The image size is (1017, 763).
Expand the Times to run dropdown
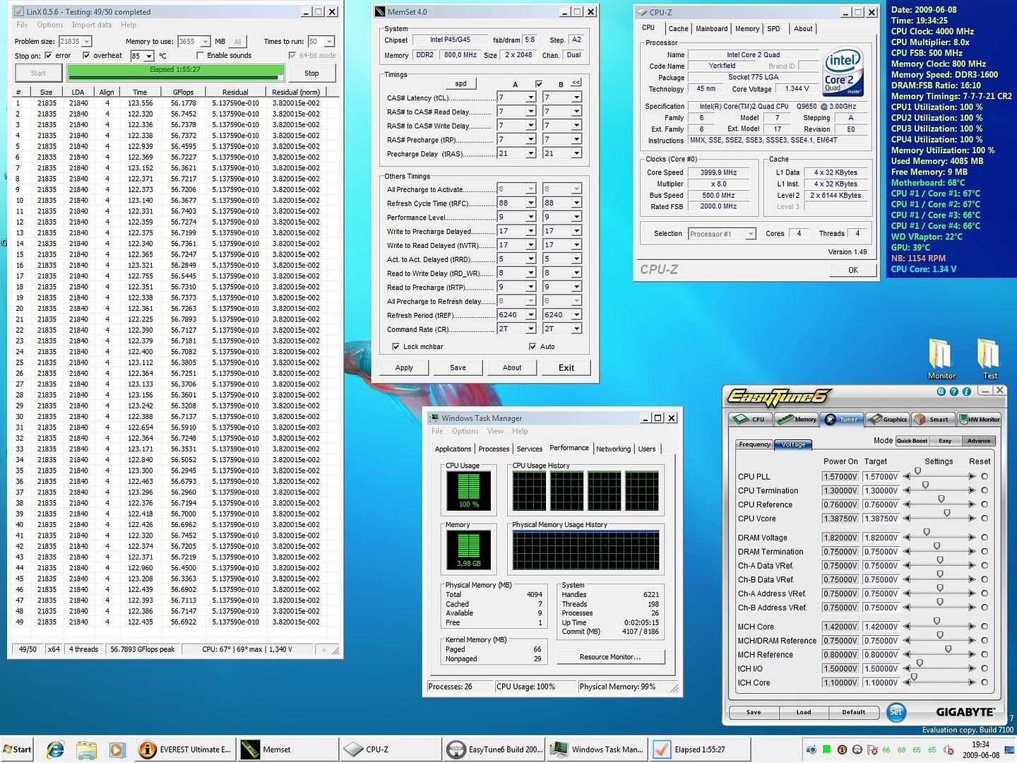pyautogui.click(x=329, y=42)
